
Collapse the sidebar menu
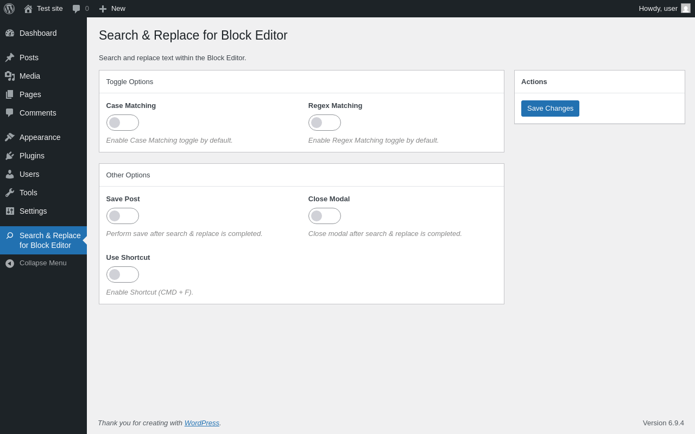tap(43, 263)
